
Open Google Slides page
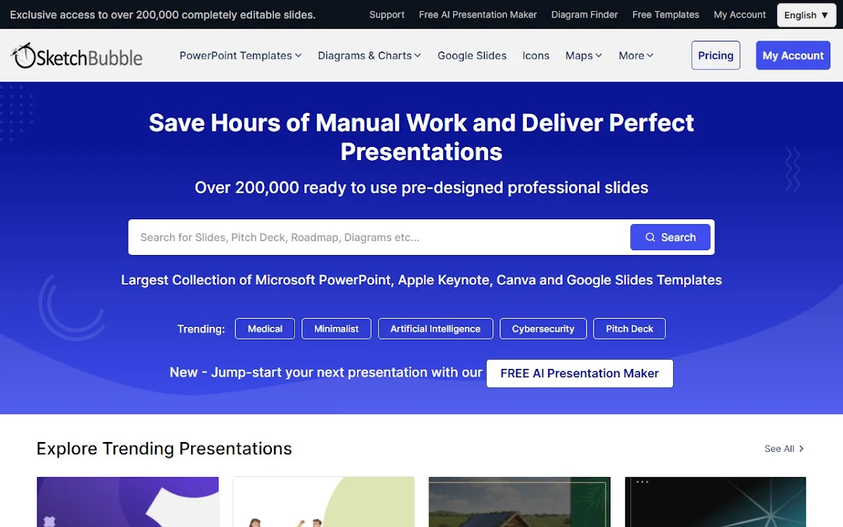coord(472,56)
